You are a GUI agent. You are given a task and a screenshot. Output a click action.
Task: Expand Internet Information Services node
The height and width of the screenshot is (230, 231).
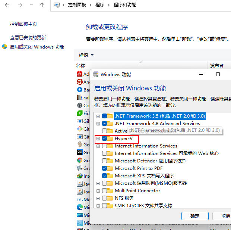[98, 146]
